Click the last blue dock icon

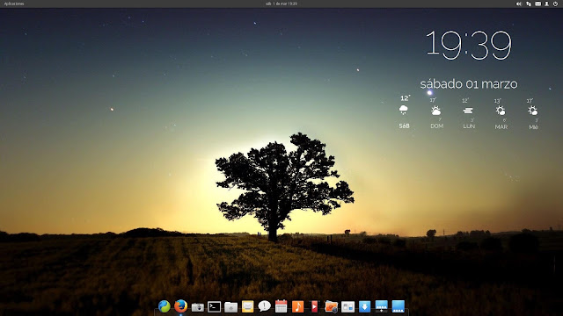coord(398,306)
